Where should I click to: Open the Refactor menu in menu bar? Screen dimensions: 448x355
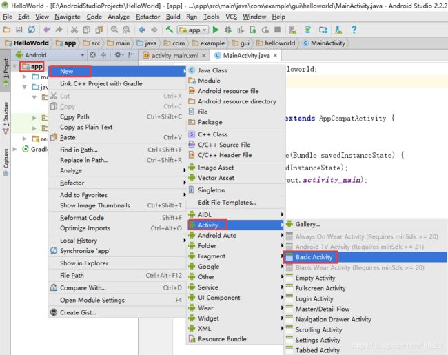(x=147, y=17)
